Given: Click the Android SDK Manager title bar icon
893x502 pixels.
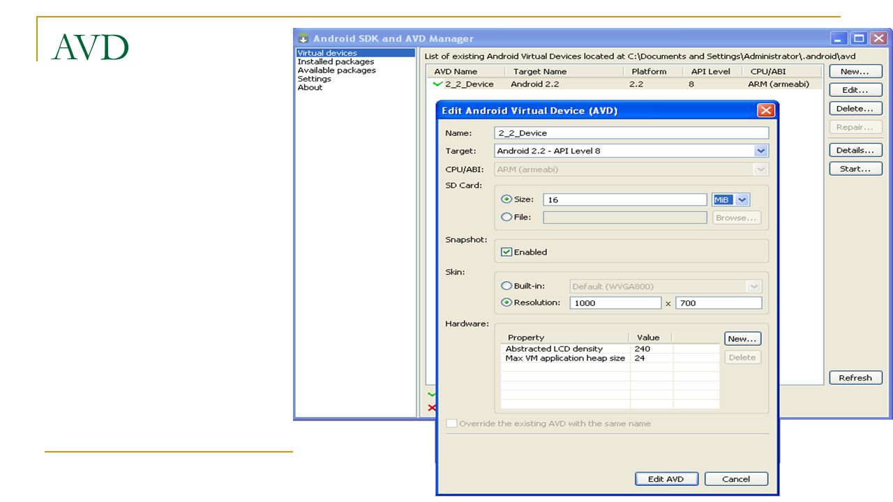Looking at the screenshot, I should [303, 38].
